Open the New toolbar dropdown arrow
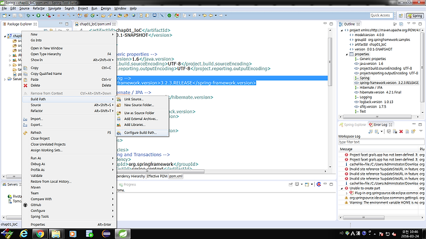Screen dimensions: 426x239 point(9,15)
